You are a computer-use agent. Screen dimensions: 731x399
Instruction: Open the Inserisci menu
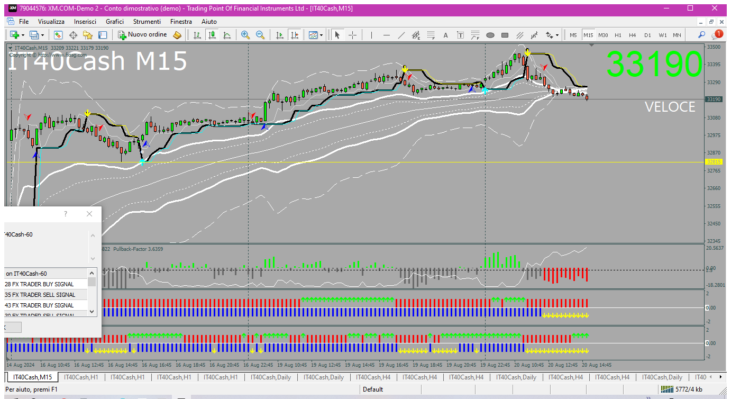point(85,22)
